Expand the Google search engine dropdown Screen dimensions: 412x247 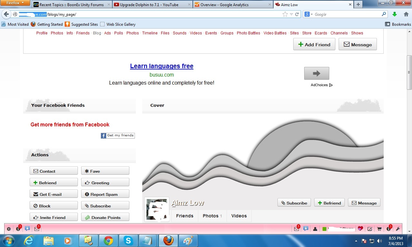click(x=309, y=14)
